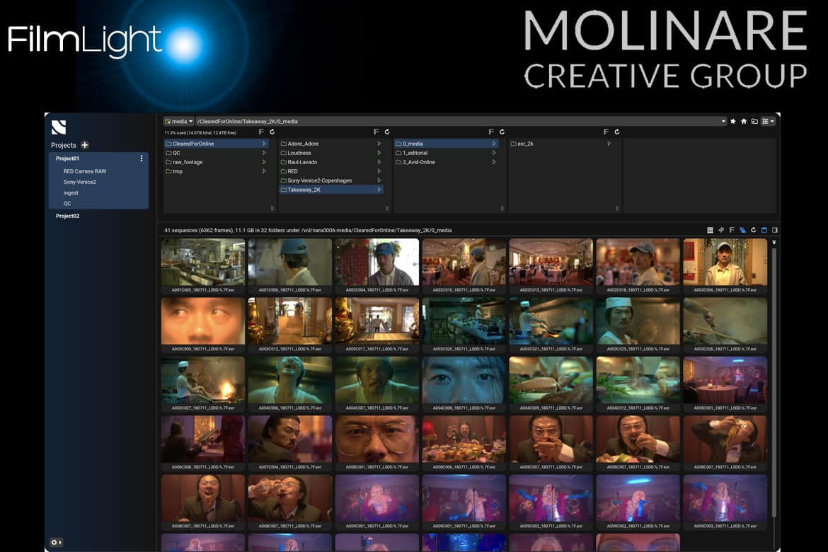
Task: Open ingest under Project01
Action: 71,192
